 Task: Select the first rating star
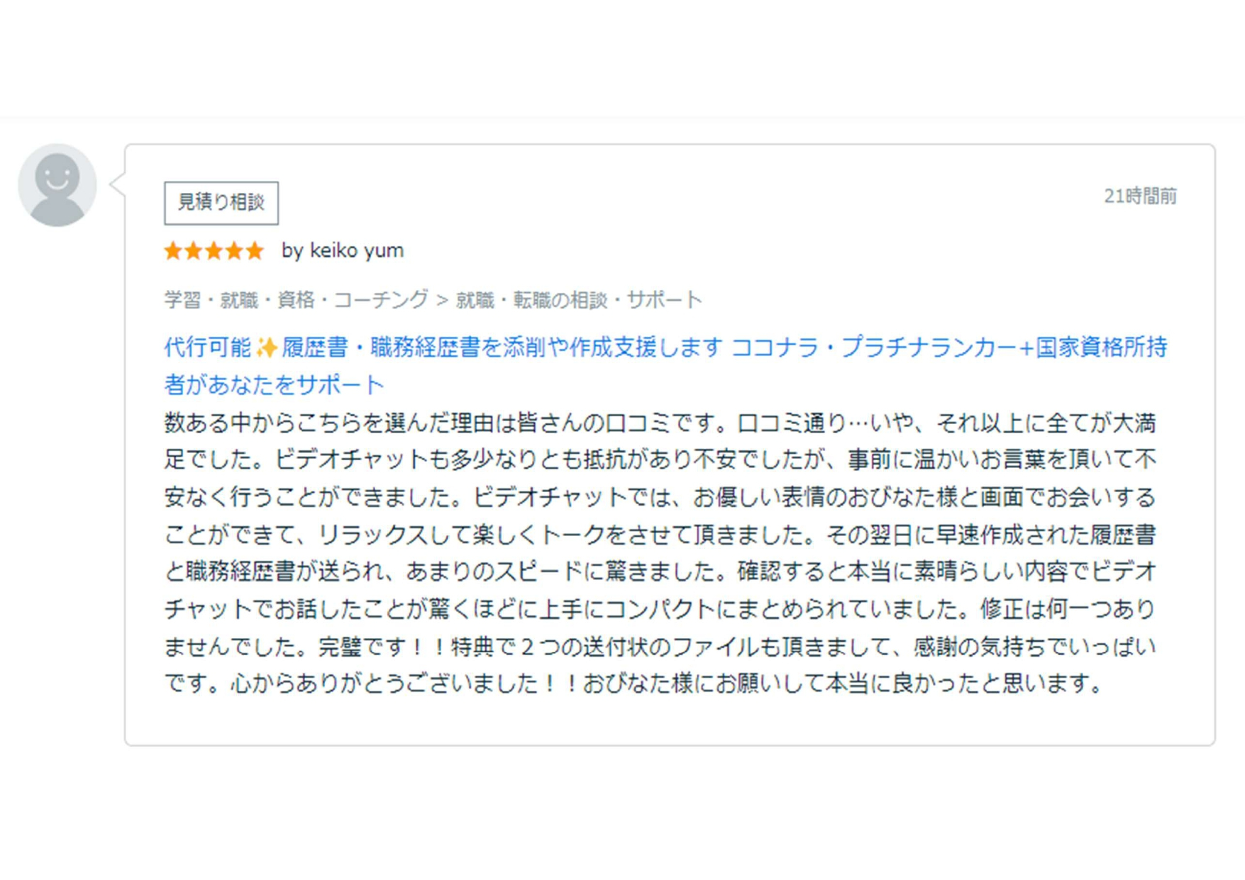[172, 250]
